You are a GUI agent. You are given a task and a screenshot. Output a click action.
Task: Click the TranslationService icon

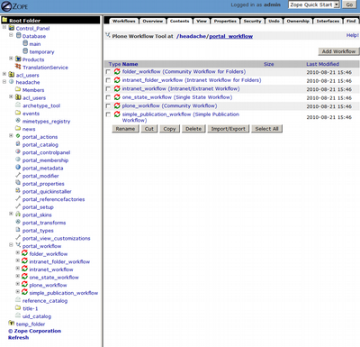click(18, 67)
